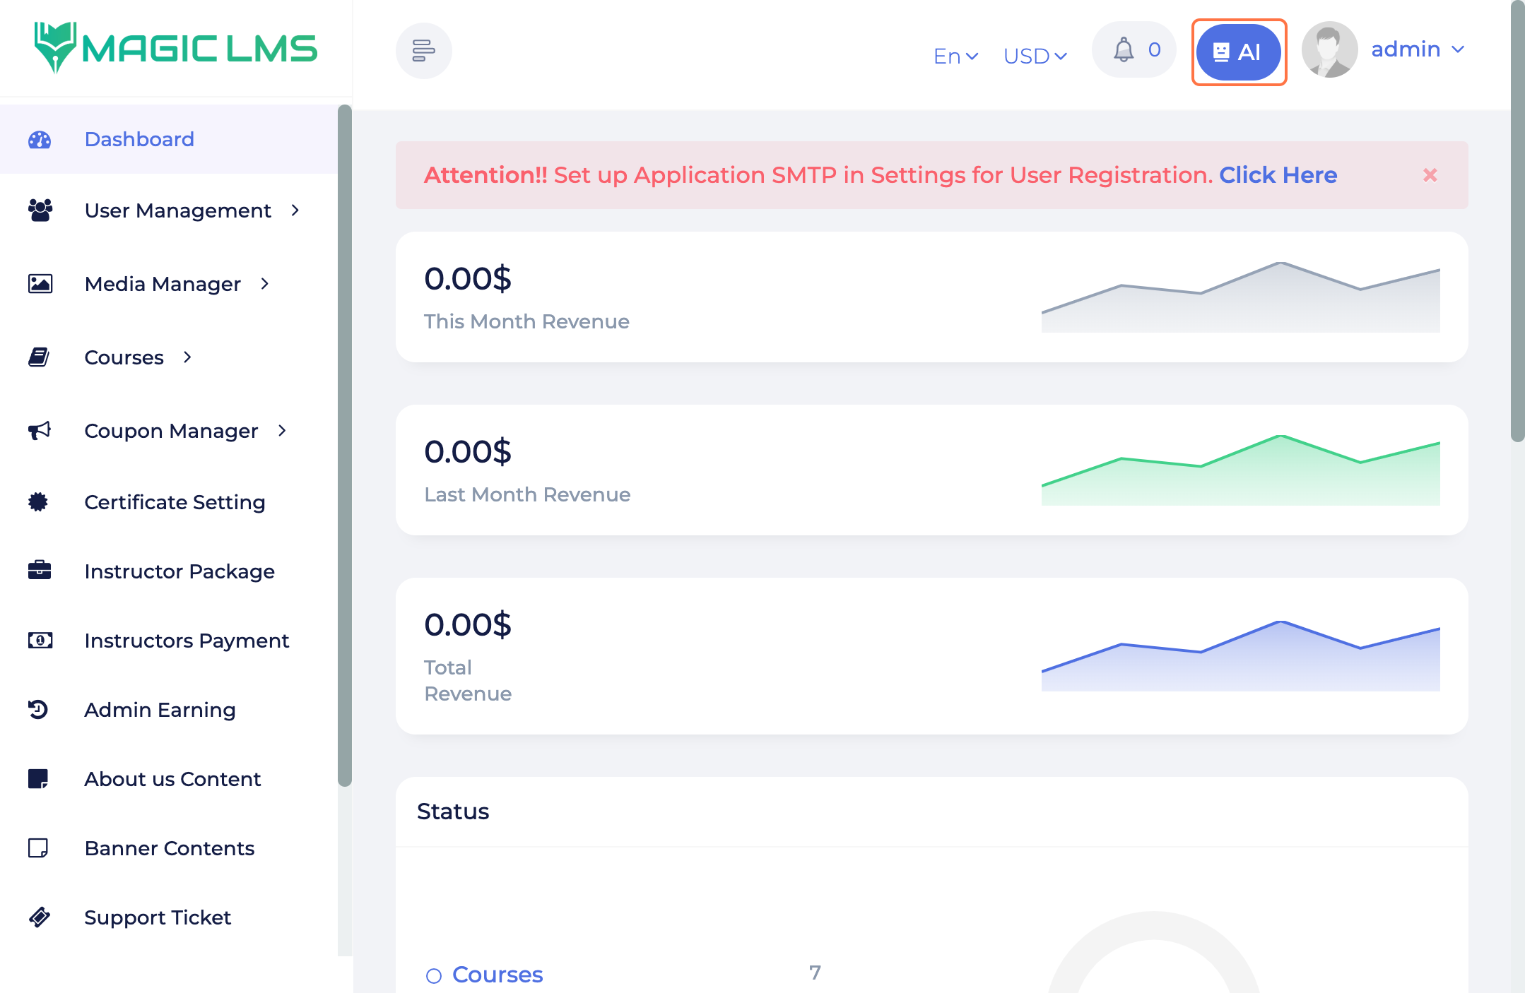Expand the Courses sidebar chevron
1525x993 pixels.
pyautogui.click(x=187, y=357)
